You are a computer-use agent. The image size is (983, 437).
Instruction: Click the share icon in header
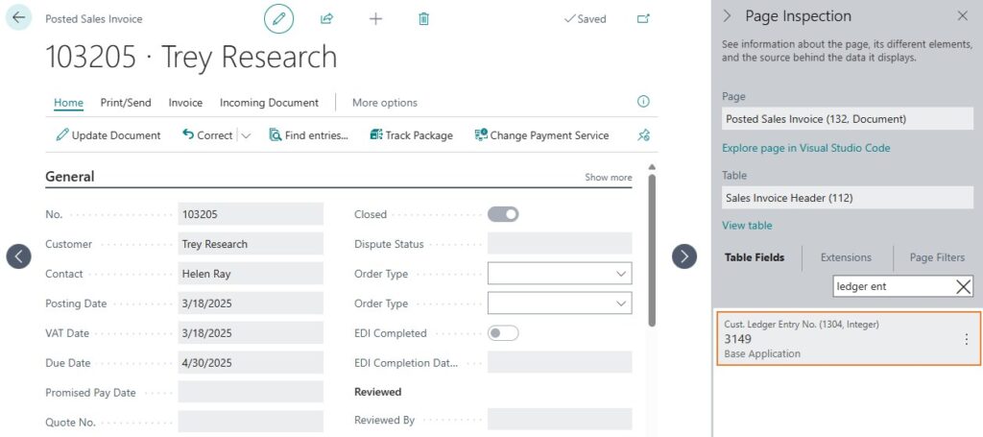326,18
